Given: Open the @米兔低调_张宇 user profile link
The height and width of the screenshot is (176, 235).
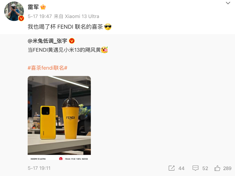Looking at the screenshot, I should (47, 41).
